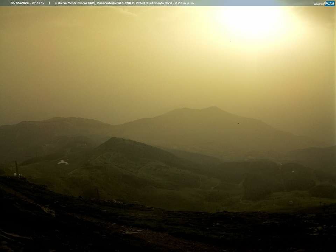The width and height of the screenshot is (336, 252).
Task: Click the date 20/06/2024 in the header
Action: (x=20, y=3)
